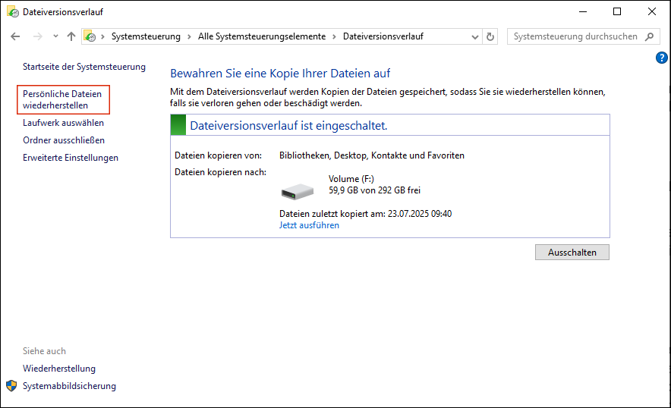
Task: Click the title bar Dateiversionsverlauf window icon
Action: click(13, 11)
